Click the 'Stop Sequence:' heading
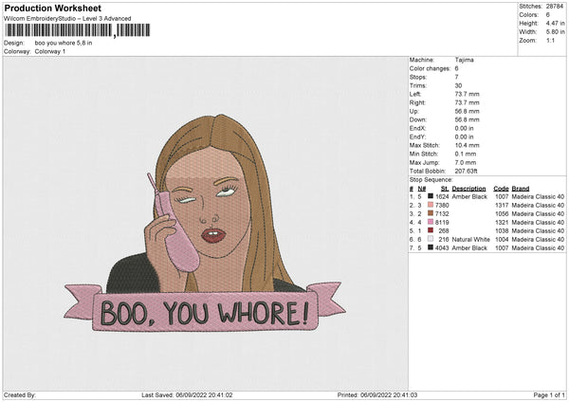The width and height of the screenshot is (569, 402). point(431,180)
